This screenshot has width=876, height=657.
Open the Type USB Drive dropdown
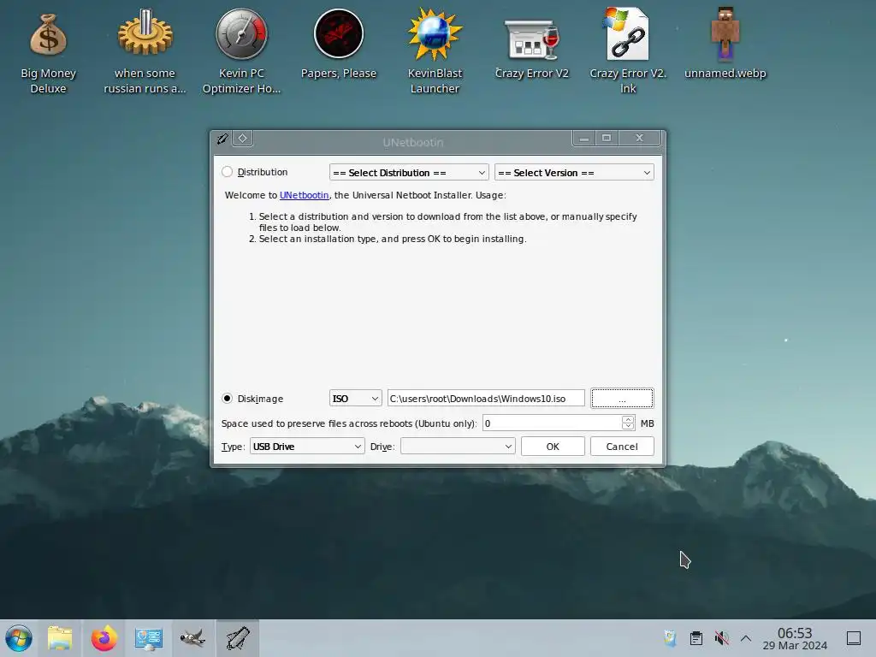[x=307, y=447]
